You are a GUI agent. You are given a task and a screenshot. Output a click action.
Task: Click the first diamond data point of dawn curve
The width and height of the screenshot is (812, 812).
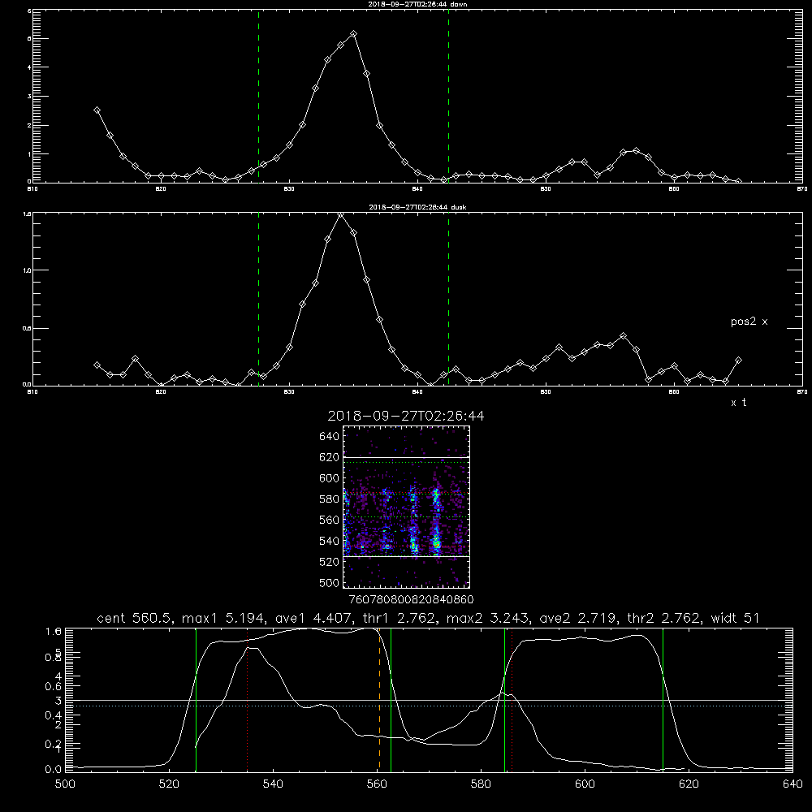click(97, 110)
